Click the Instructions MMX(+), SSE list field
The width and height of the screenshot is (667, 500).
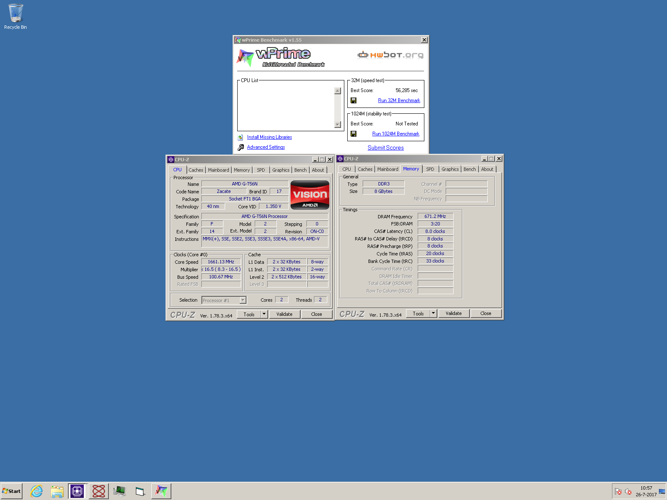[264, 242]
